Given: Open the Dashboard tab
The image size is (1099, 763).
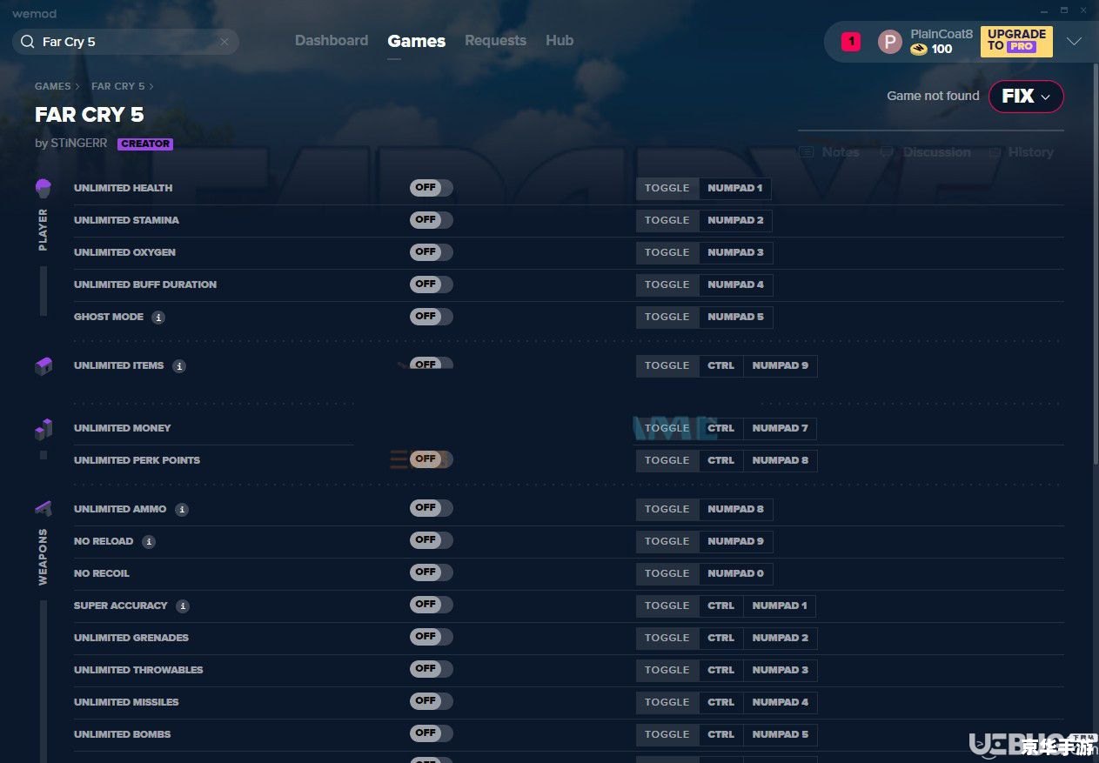Looking at the screenshot, I should [332, 41].
